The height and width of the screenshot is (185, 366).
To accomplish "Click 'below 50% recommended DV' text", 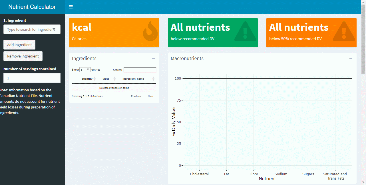I will coord(295,39).
